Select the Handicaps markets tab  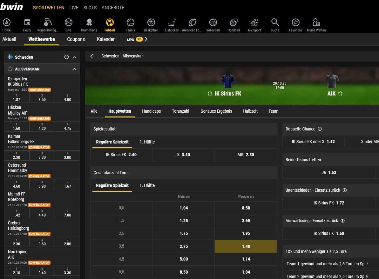(152, 111)
